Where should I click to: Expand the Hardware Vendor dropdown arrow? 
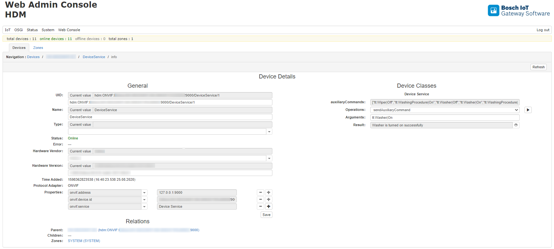point(269,158)
